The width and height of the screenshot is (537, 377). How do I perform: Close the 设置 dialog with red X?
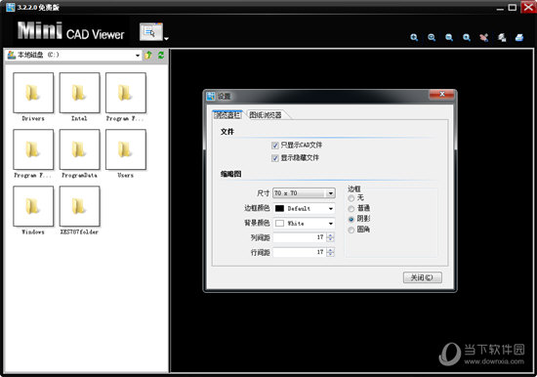point(441,94)
